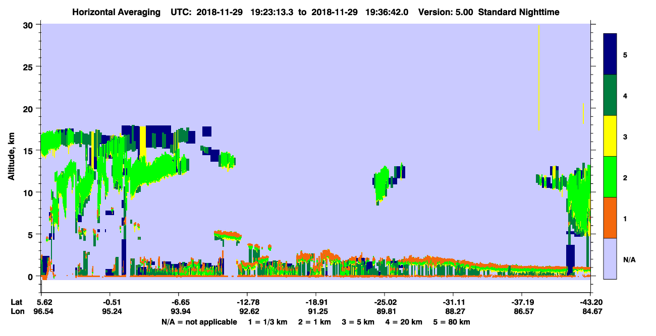Click the legend text '2 = 1 km'
Image resolution: width=656 pixels, height=336 pixels.
(315, 322)
